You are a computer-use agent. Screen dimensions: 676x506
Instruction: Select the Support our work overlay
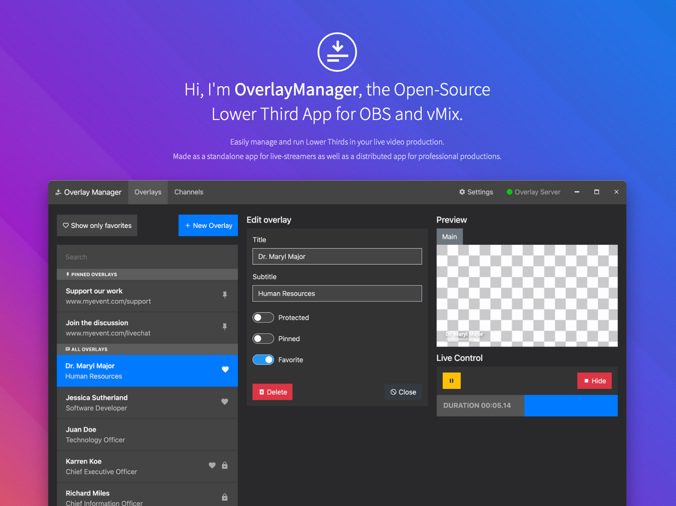pos(147,296)
